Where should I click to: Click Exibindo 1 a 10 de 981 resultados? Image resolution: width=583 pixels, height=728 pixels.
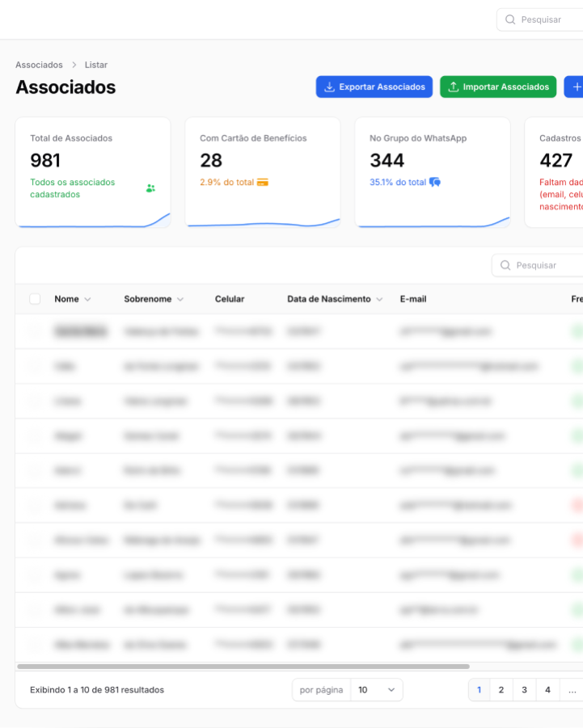tap(97, 690)
